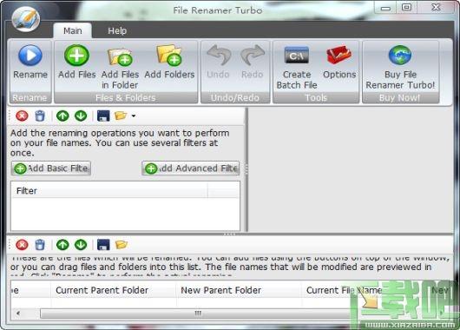This screenshot has width=460, height=330.
Task: Click the Redo arrow
Action: pyautogui.click(x=253, y=55)
